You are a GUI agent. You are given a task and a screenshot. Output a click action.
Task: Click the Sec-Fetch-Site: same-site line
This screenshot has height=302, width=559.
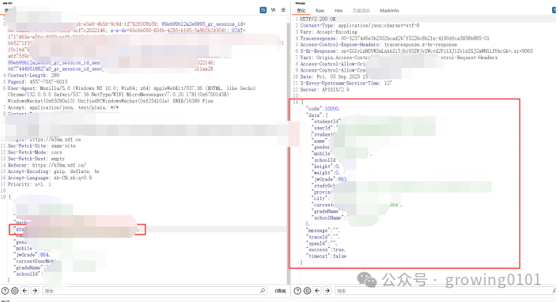click(42, 146)
